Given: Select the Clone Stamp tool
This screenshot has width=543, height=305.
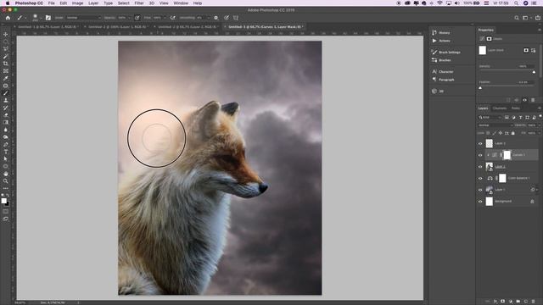Looking at the screenshot, I should pyautogui.click(x=6, y=100).
